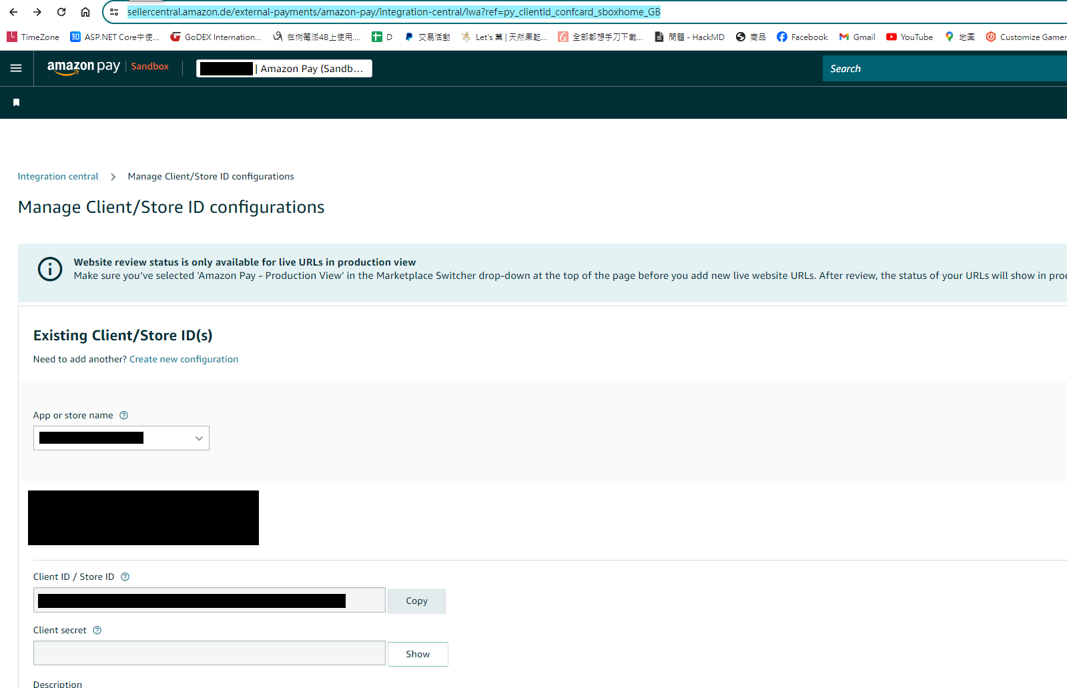Viewport: 1067px width, 688px height.
Task: Open the Amazon Pay (Sandbox) marketplace switcher
Action: [x=284, y=69]
